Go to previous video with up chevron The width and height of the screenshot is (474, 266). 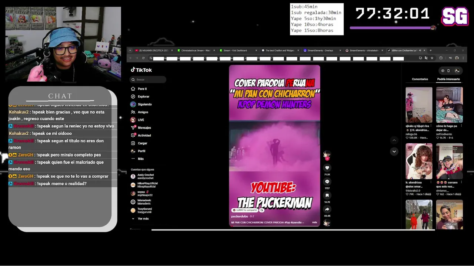[394, 140]
